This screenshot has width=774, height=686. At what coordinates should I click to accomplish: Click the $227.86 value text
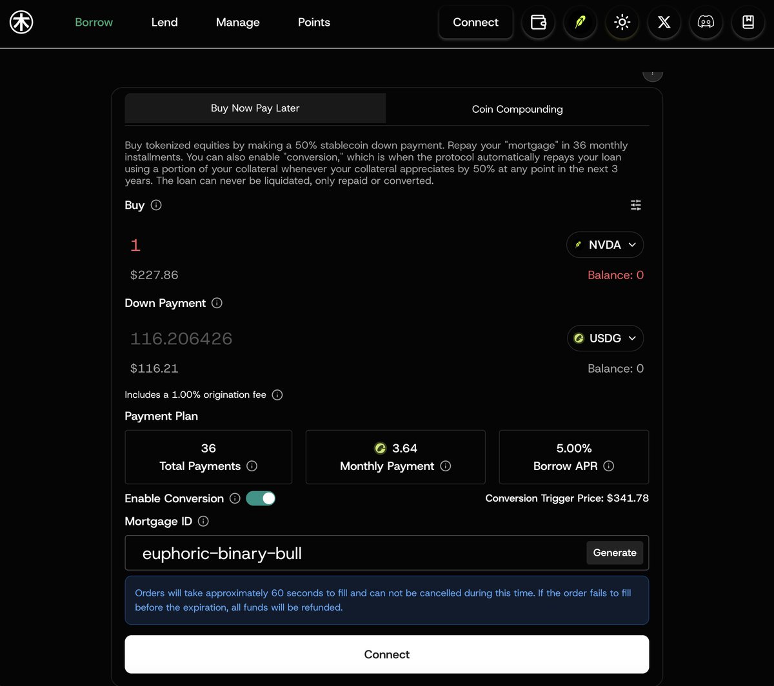pos(154,275)
